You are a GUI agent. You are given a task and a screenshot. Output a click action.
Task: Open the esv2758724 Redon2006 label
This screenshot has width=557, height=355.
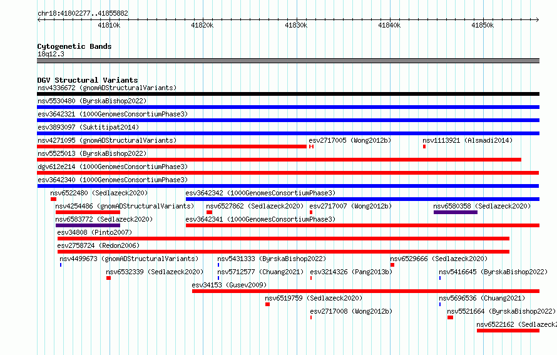click(98, 245)
